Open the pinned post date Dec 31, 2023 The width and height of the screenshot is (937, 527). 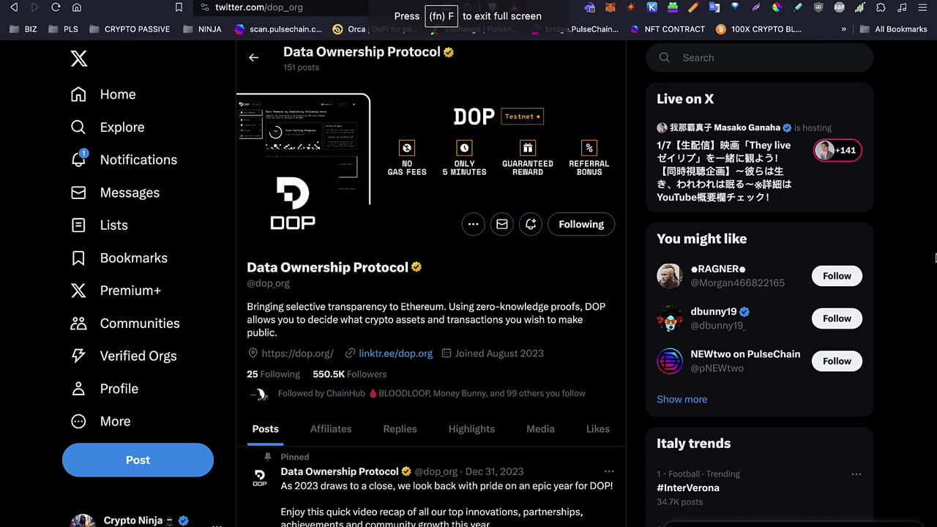point(494,471)
